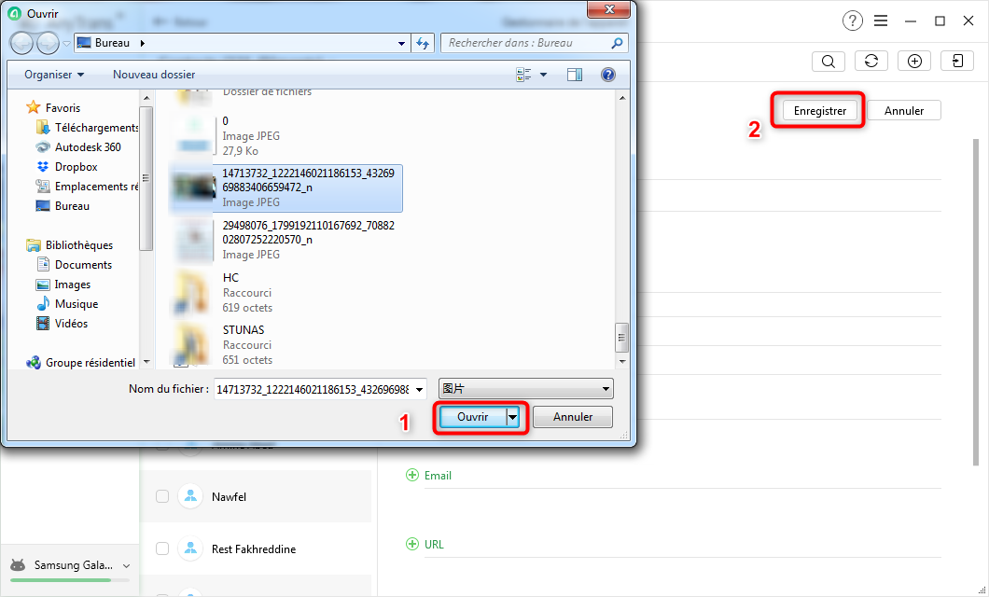Click the refresh icon in app toolbar
The image size is (989, 597).
pyautogui.click(x=871, y=62)
